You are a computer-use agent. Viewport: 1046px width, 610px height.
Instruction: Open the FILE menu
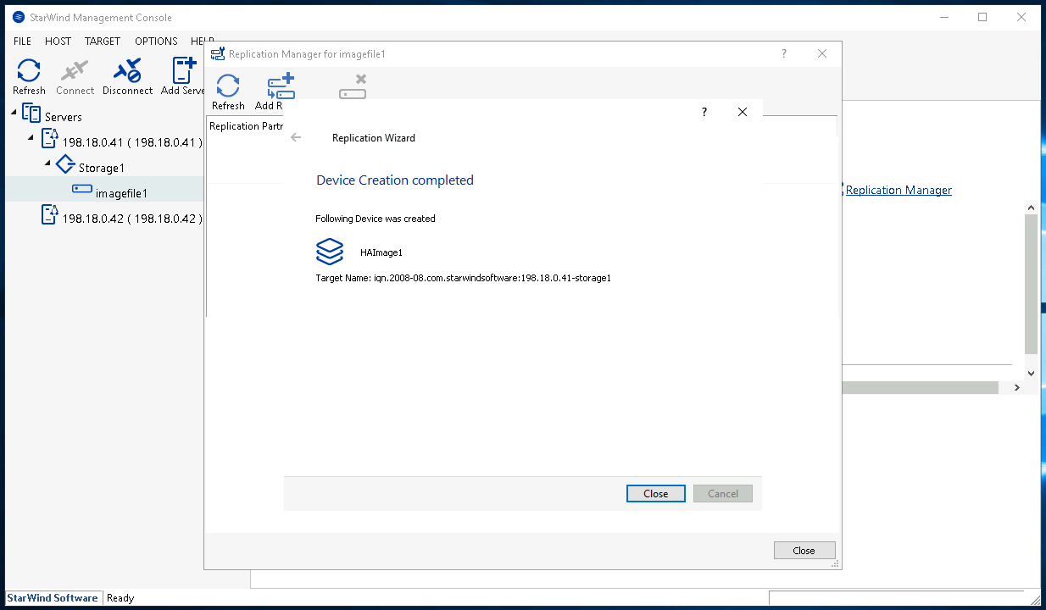pos(23,41)
